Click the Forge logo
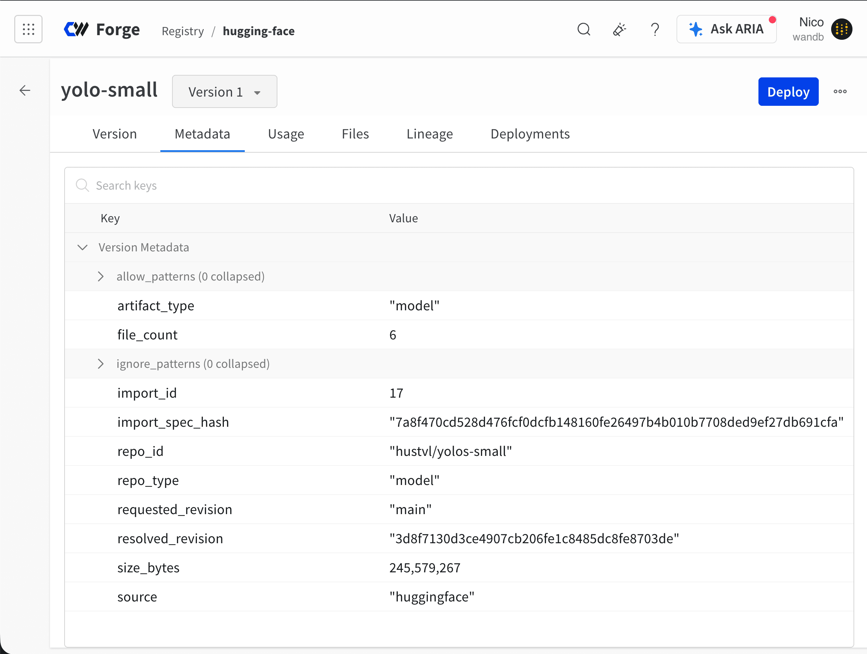Screen dimensions: 867x654 pyautogui.click(x=102, y=29)
